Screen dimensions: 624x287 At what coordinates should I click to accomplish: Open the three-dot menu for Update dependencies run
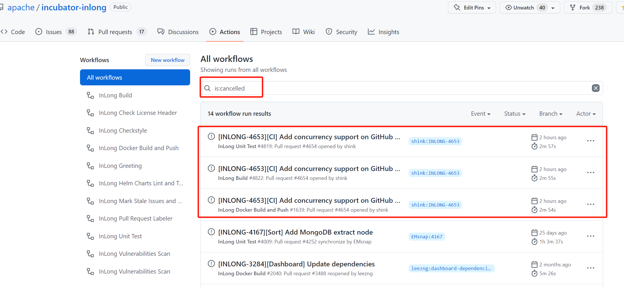click(x=591, y=268)
